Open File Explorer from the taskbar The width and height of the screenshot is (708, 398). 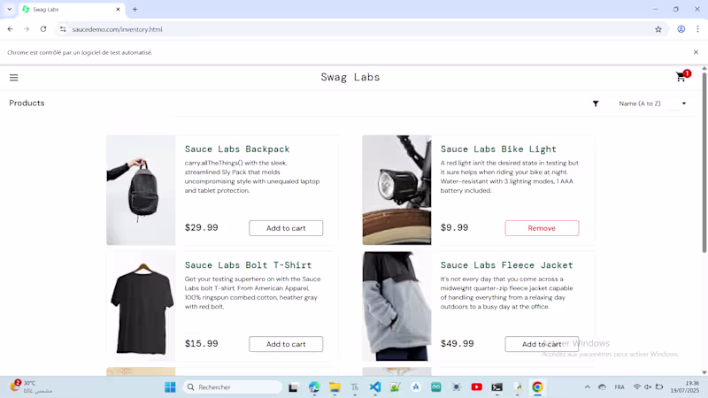point(335,387)
